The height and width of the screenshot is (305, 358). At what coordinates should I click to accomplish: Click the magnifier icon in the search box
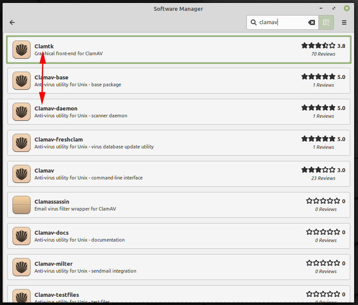(x=253, y=22)
